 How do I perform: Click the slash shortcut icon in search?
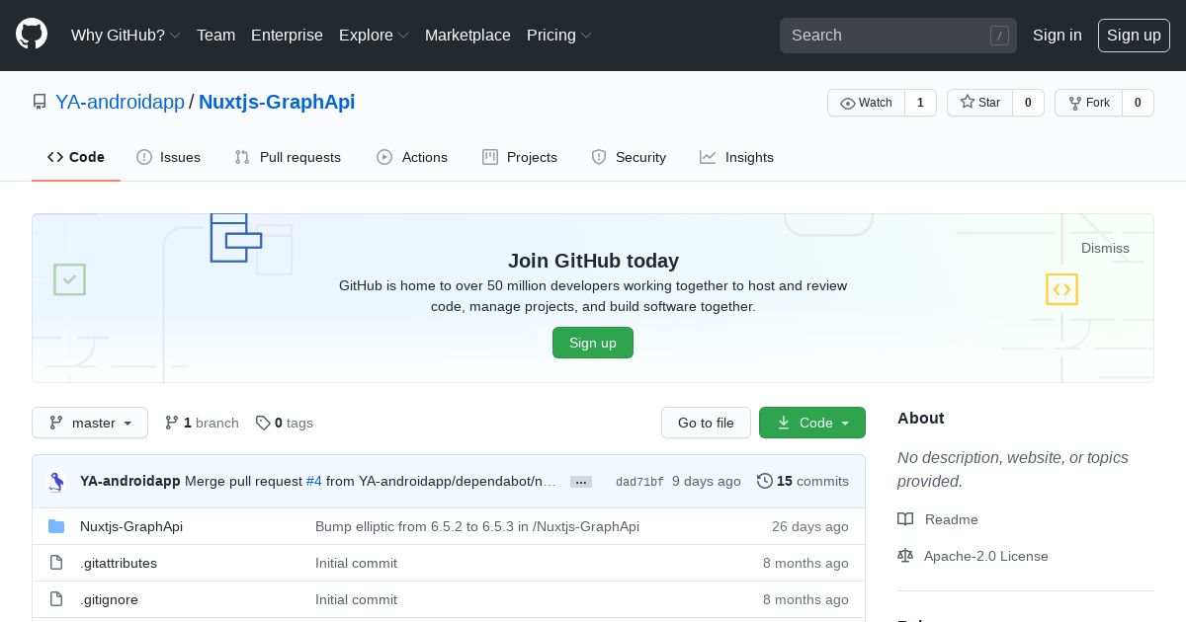point(999,36)
